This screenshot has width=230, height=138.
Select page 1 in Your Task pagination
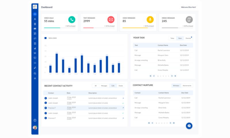tap(158, 76)
